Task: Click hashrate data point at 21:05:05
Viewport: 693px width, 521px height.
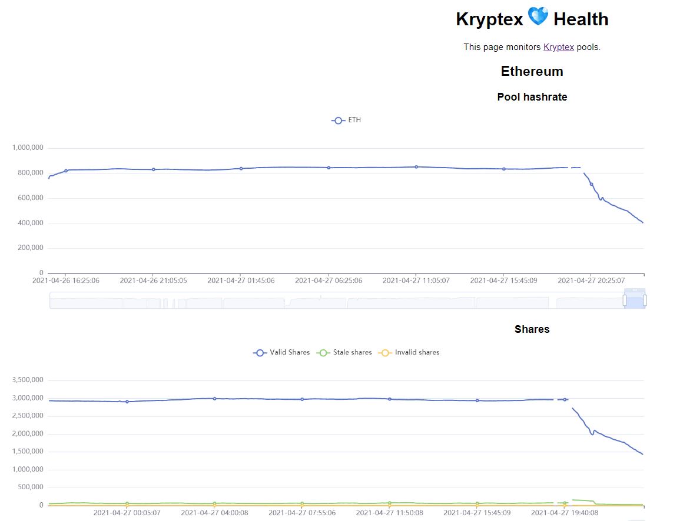Action: (154, 169)
